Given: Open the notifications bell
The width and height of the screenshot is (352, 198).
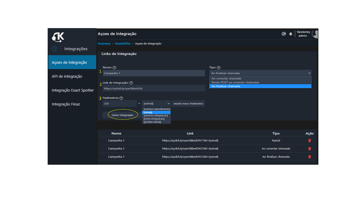Looking at the screenshot, I should coord(291,34).
